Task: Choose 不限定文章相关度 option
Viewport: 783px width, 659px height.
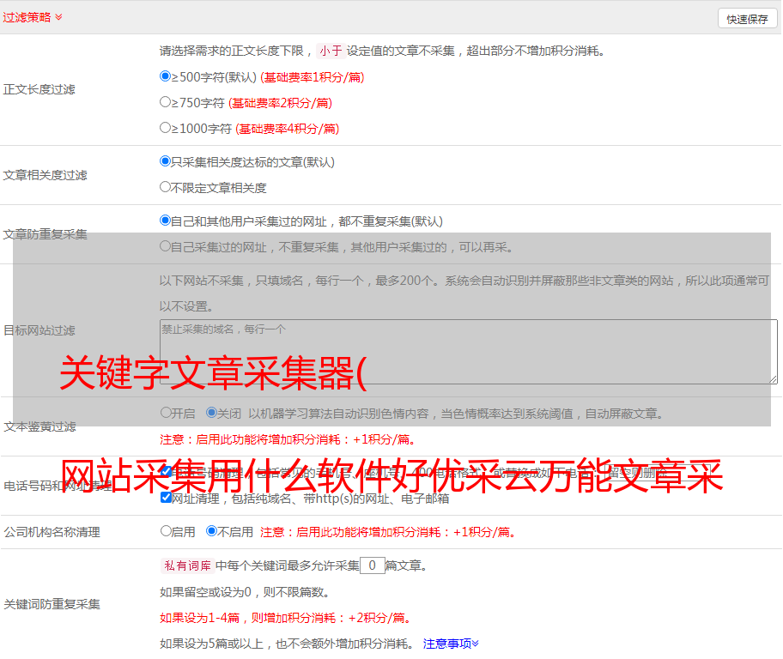Action: (165, 187)
